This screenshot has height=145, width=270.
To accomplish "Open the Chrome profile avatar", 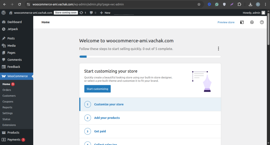I will [x=258, y=4].
